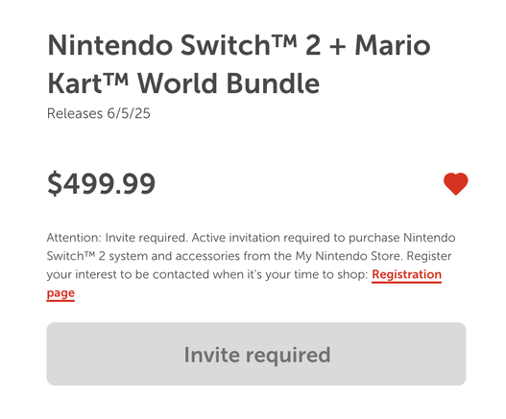Click the 'Mario' word in the title

[x=393, y=45]
